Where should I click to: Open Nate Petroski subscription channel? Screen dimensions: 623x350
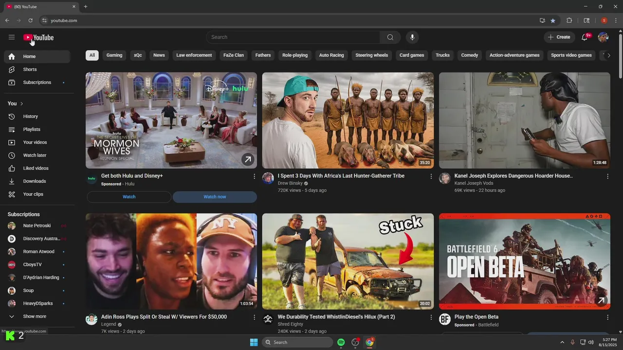(x=37, y=226)
